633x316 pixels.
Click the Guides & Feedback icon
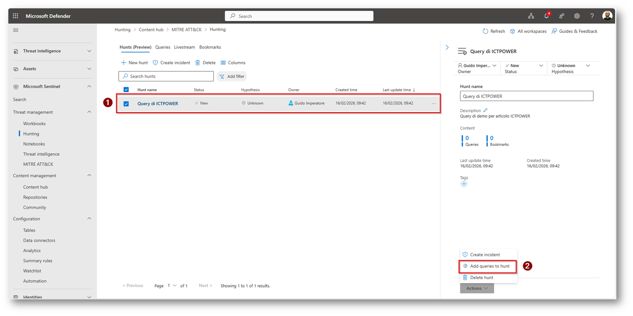pyautogui.click(x=554, y=31)
